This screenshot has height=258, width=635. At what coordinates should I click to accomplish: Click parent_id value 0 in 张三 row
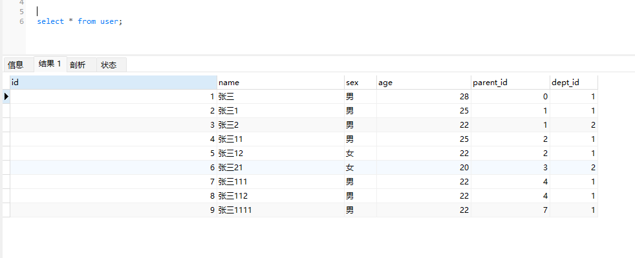510,97
